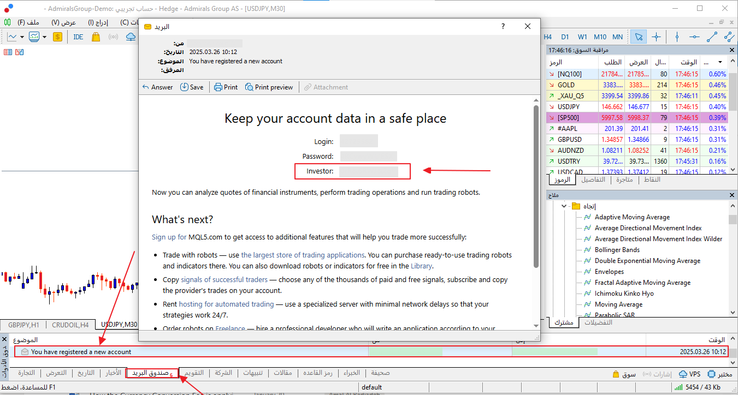Click the gold dollar sign toolbar icon

point(58,37)
